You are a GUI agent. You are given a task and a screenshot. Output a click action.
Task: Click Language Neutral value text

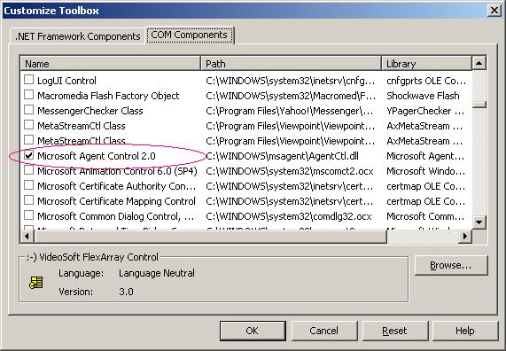[157, 273]
